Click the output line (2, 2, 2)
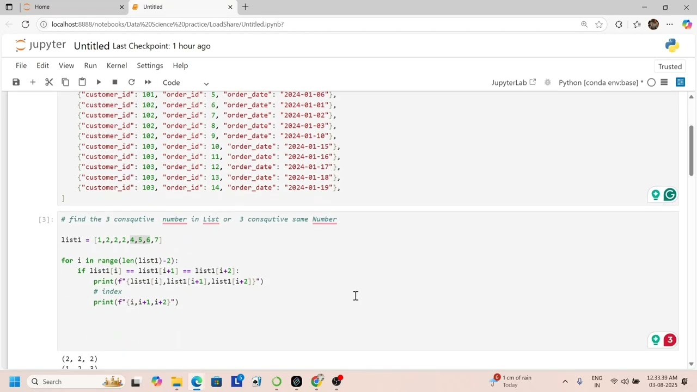 (80, 359)
